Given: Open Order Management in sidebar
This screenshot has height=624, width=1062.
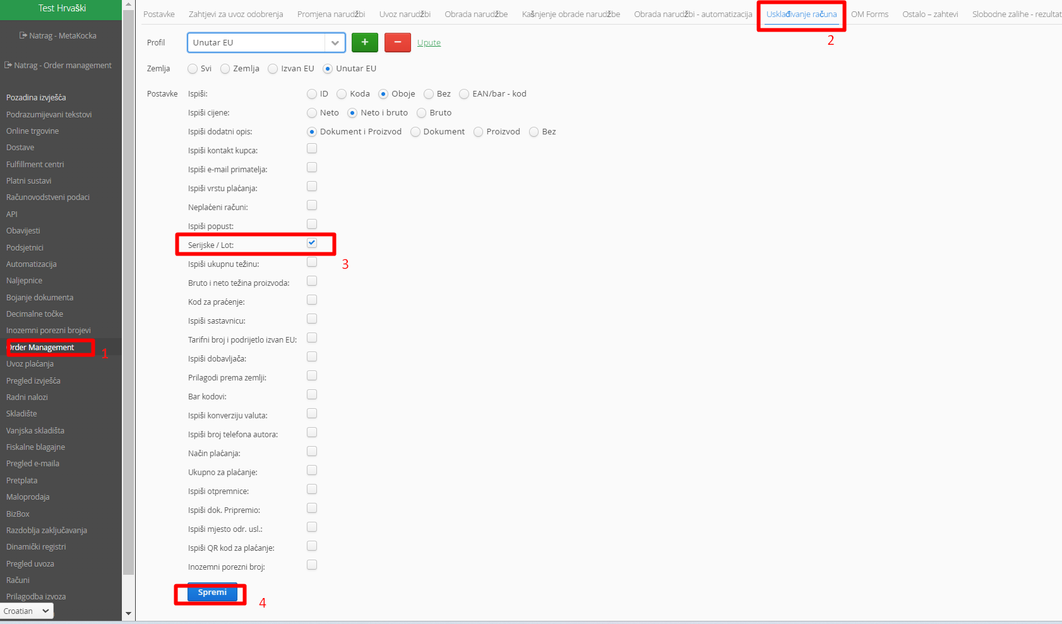Looking at the screenshot, I should [40, 348].
